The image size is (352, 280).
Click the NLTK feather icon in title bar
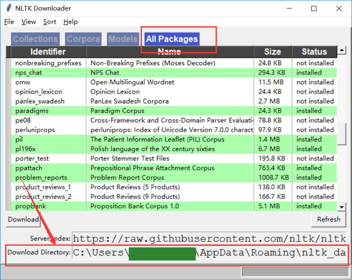click(x=9, y=8)
